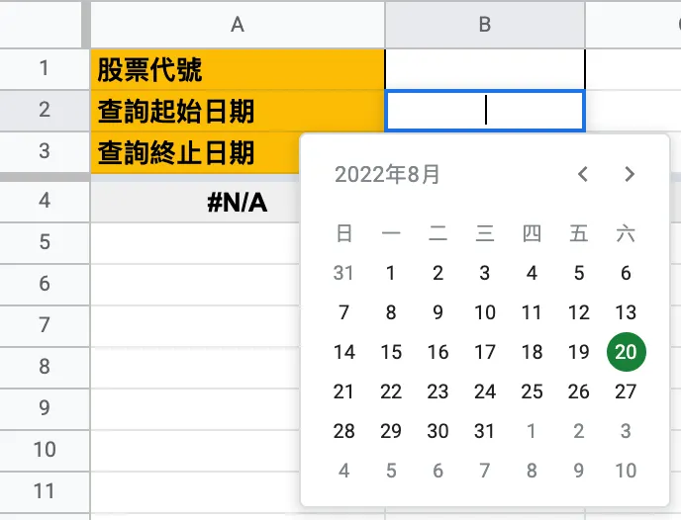Select the 股票代號 cell

pyautogui.click(x=238, y=69)
